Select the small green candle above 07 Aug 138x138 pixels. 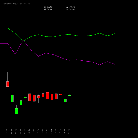point(25,98)
